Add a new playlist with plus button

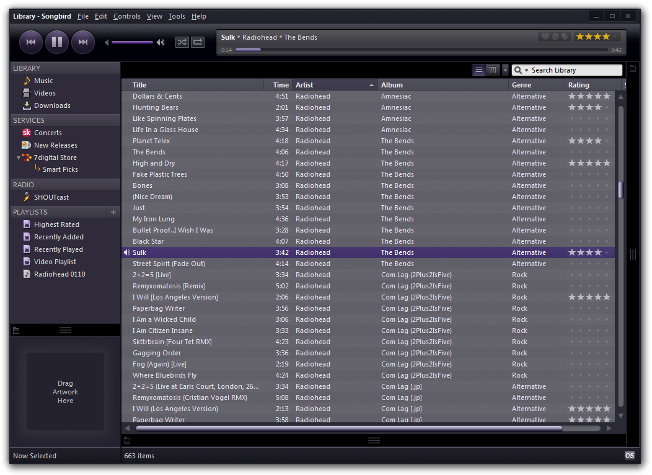pos(113,212)
